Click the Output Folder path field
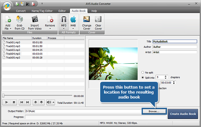This screenshot has width=201, height=127. (83, 111)
